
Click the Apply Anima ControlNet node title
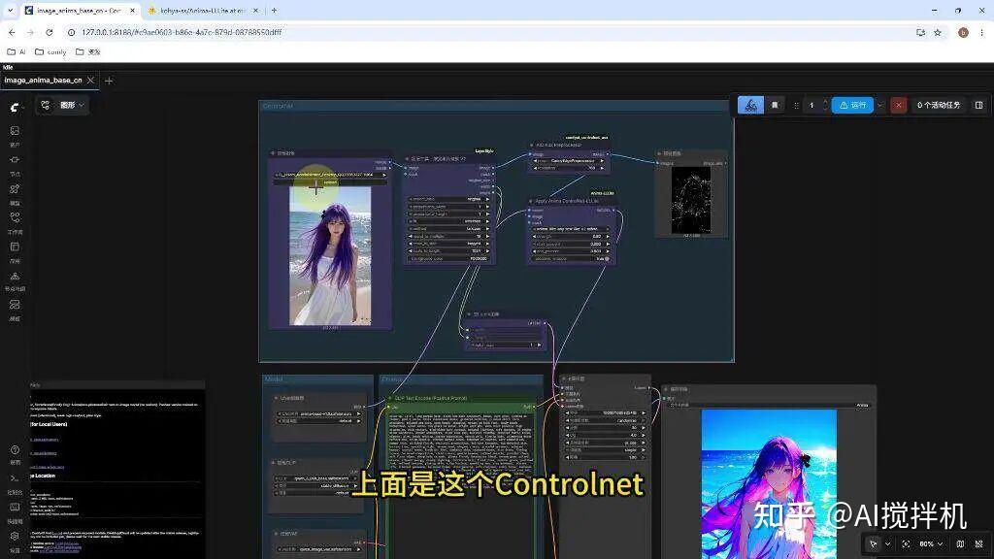tap(567, 201)
